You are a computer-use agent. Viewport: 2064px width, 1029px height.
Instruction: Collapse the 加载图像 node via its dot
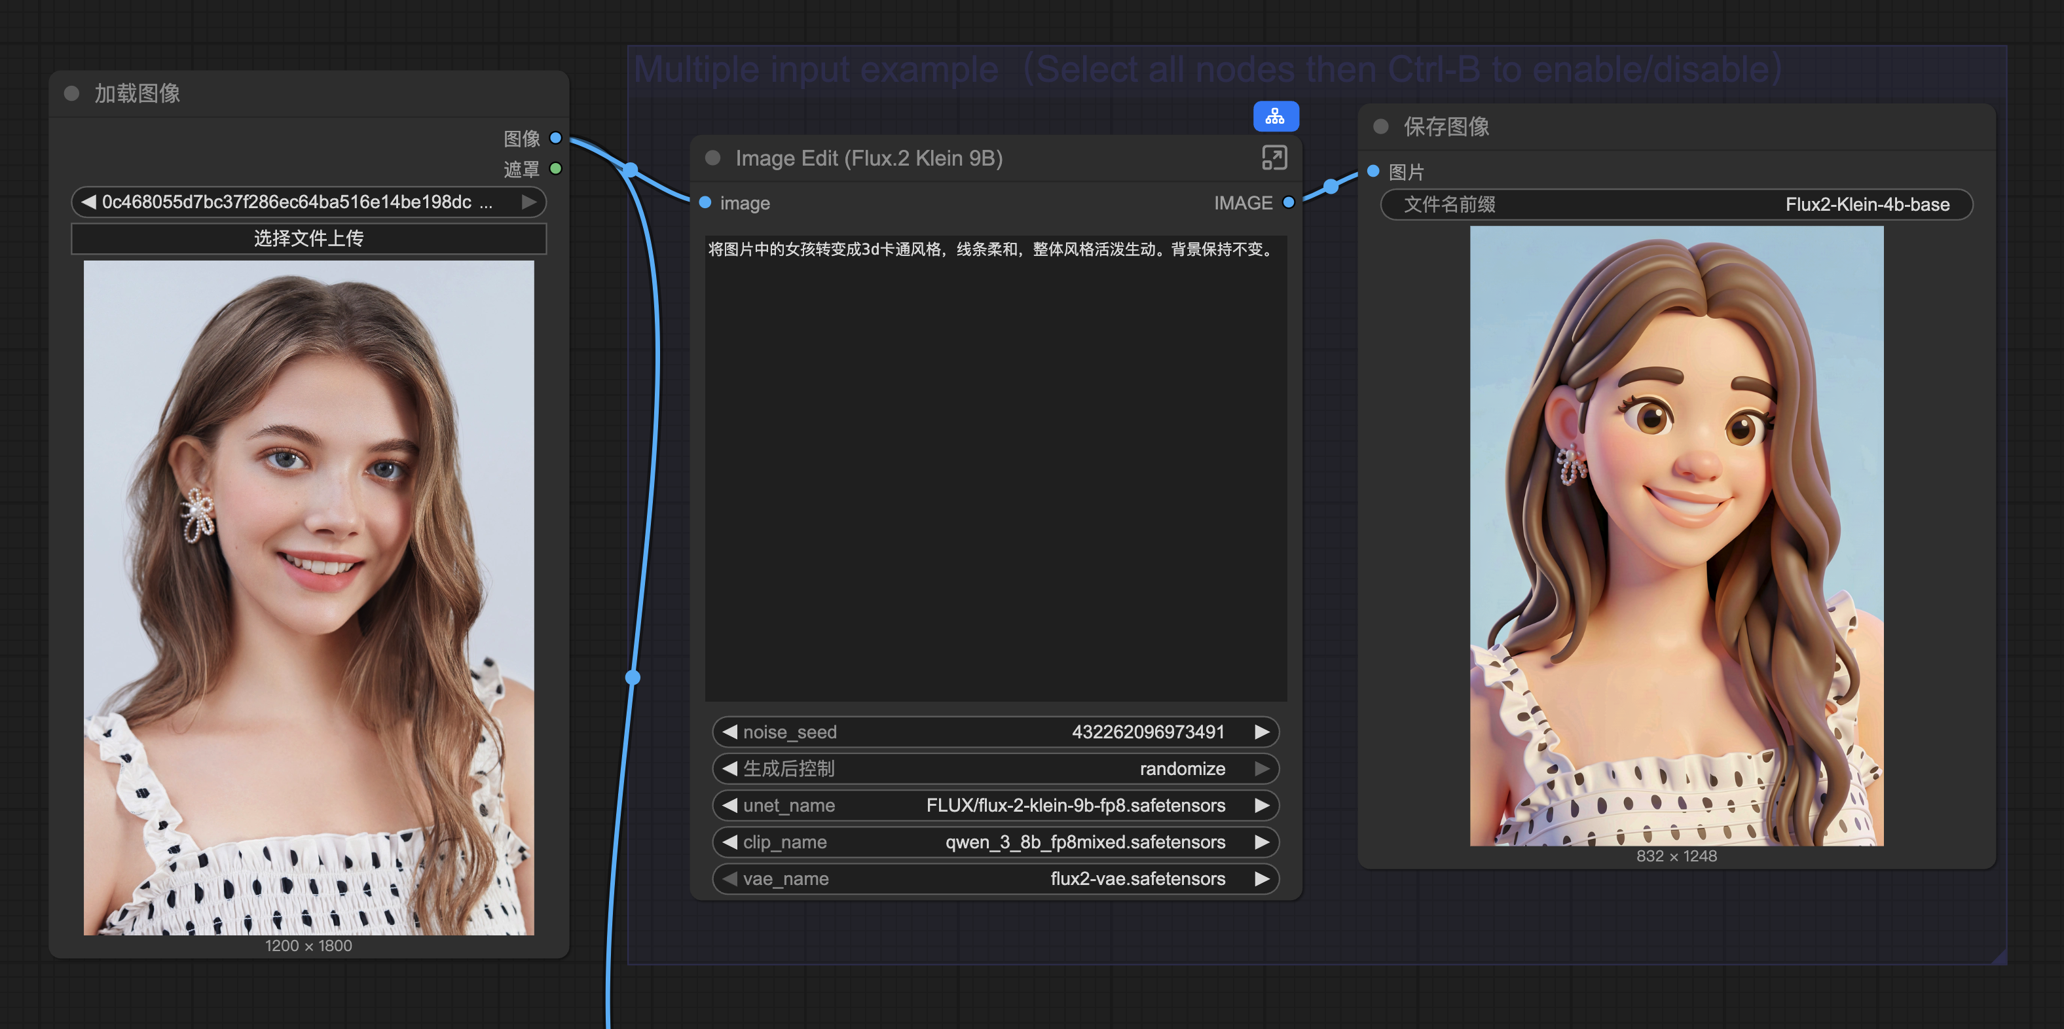point(71,94)
